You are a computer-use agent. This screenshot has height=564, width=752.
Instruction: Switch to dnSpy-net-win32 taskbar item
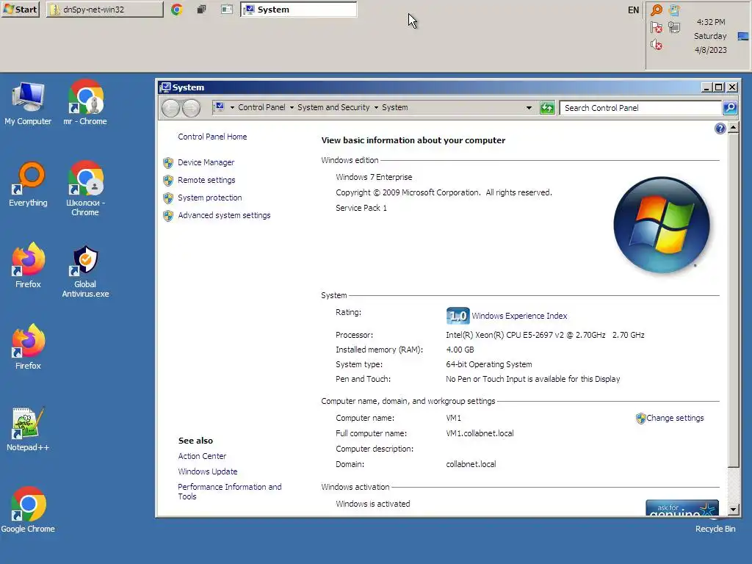[104, 9]
